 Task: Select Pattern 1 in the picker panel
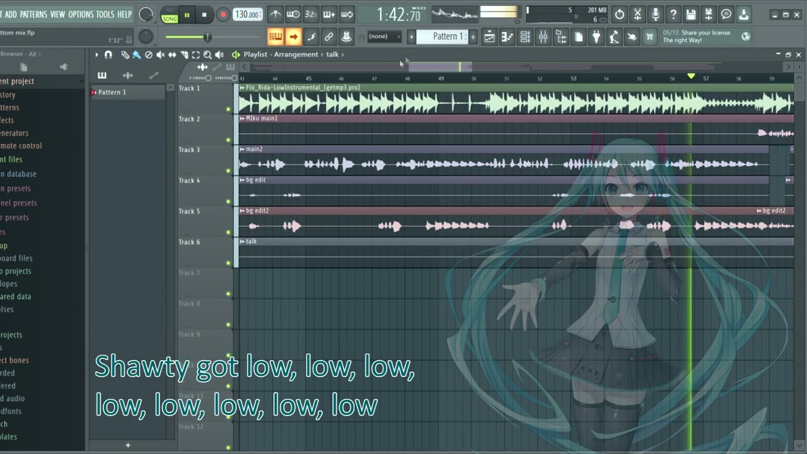coord(128,92)
